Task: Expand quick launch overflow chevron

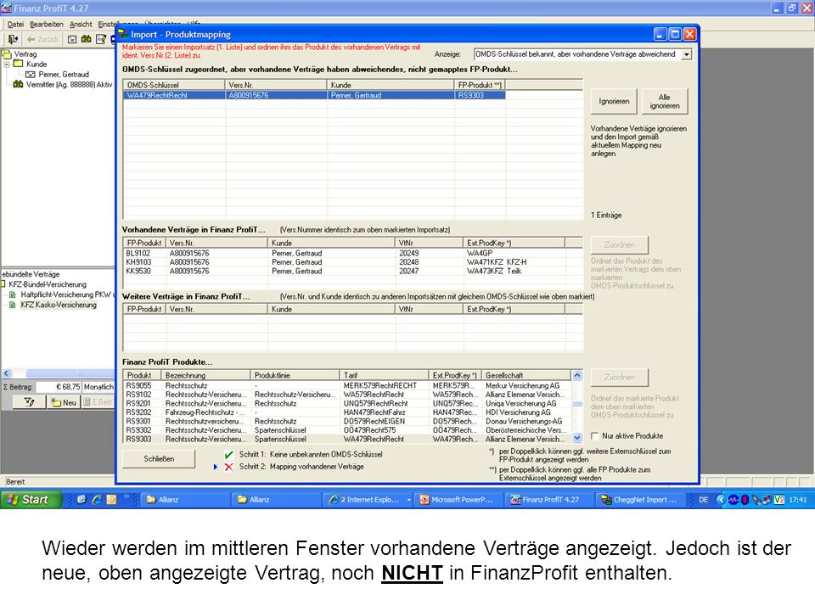Action: point(126,496)
